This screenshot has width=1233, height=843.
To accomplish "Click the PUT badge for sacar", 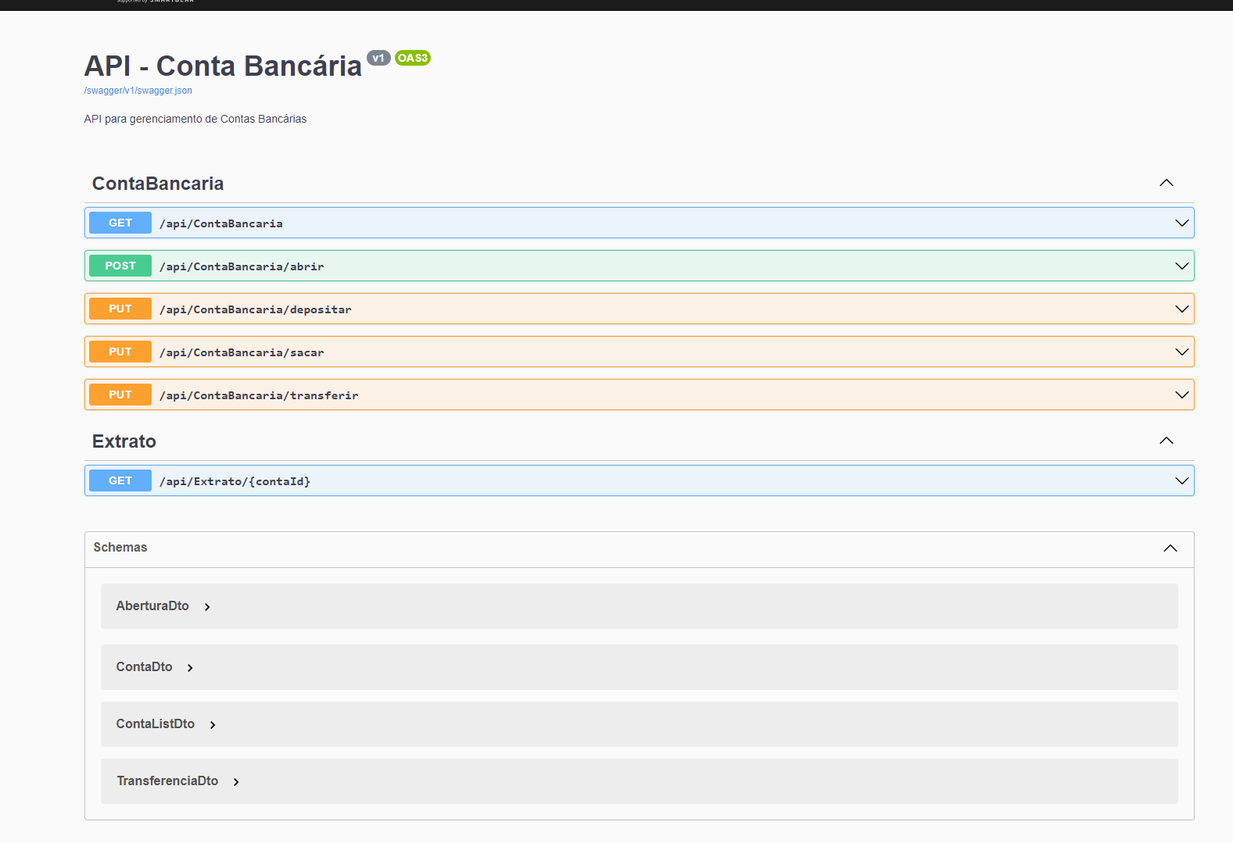I will 120,352.
